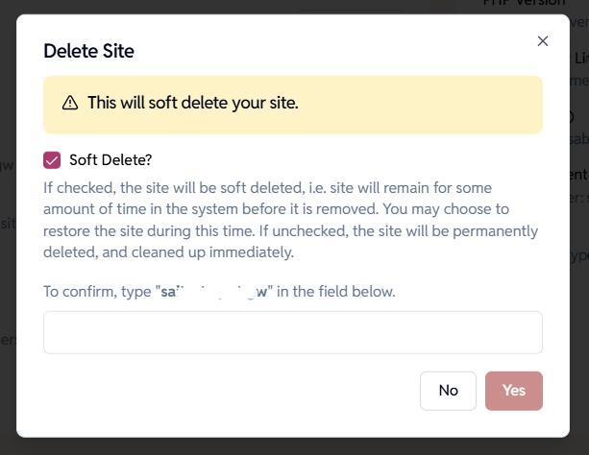The image size is (589, 455).
Task: Focus the site name confirmation field
Action: point(292,332)
